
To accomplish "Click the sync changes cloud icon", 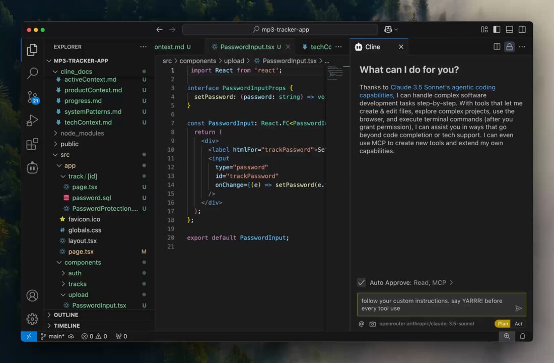I will (71, 336).
